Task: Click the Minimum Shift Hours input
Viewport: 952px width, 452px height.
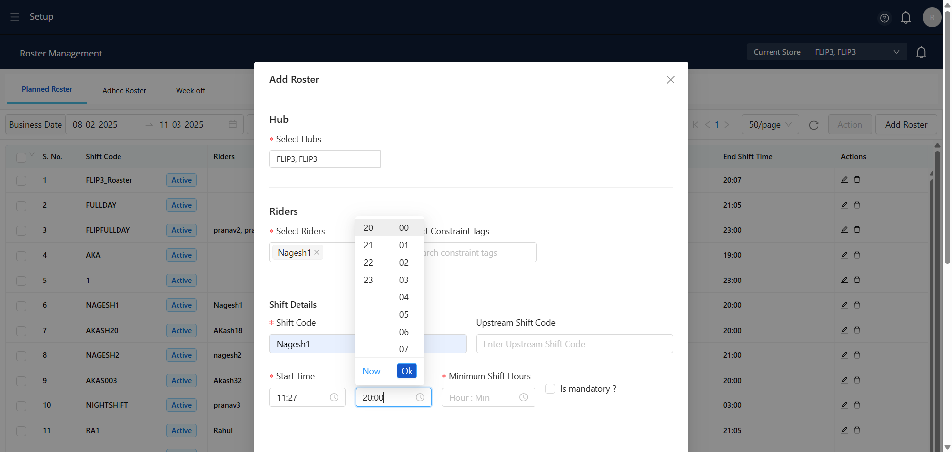Action: point(488,397)
